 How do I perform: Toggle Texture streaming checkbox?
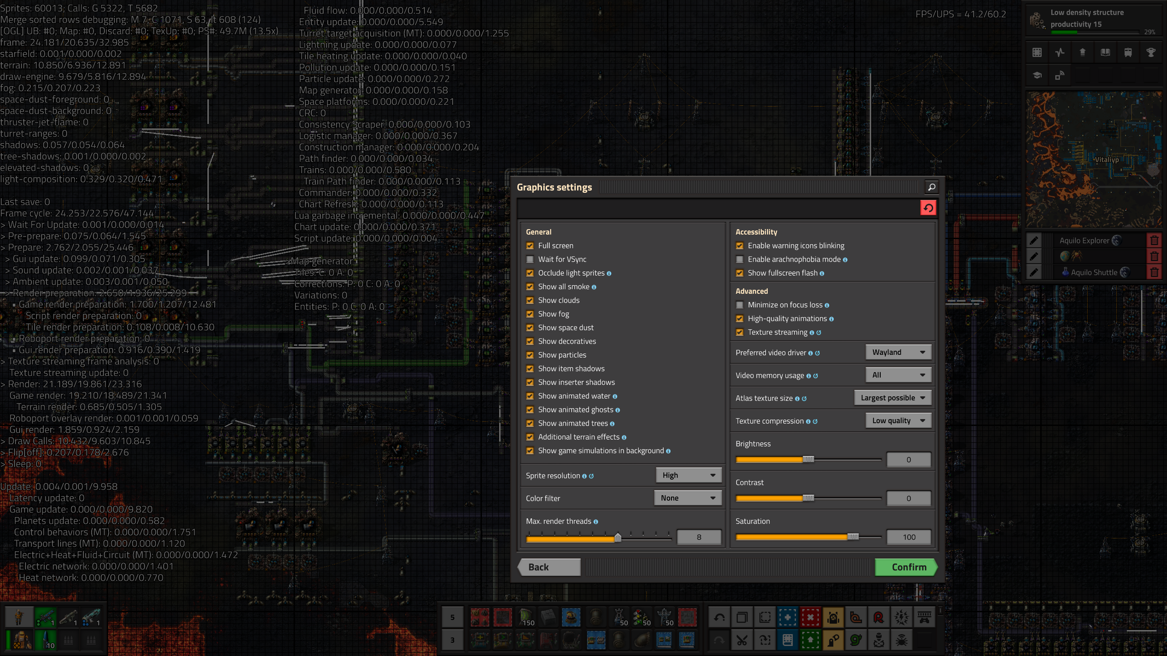pyautogui.click(x=739, y=332)
